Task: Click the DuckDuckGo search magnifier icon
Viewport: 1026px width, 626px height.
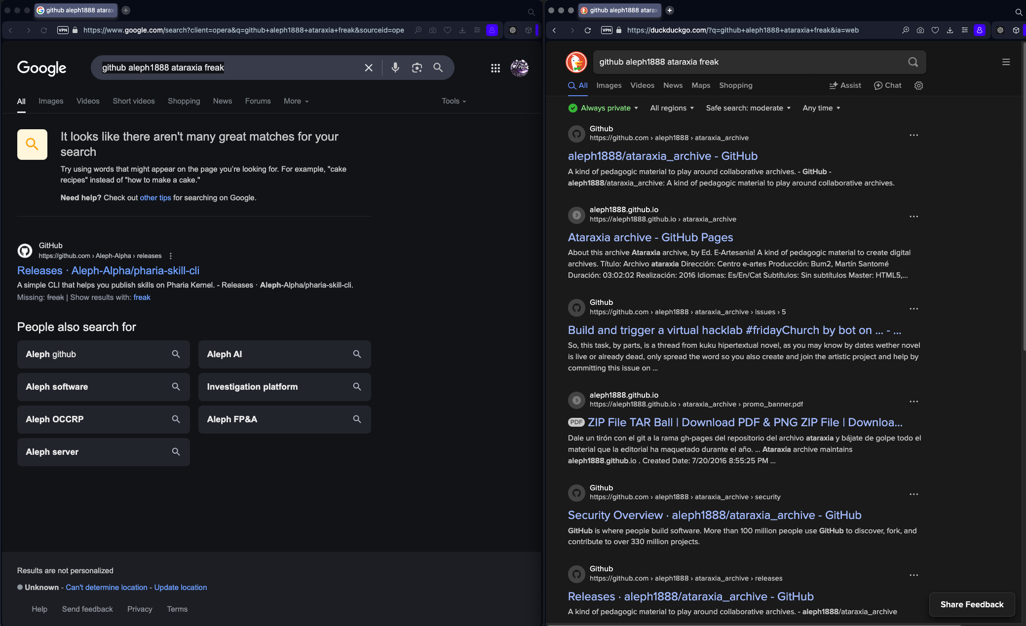Action: click(x=913, y=62)
